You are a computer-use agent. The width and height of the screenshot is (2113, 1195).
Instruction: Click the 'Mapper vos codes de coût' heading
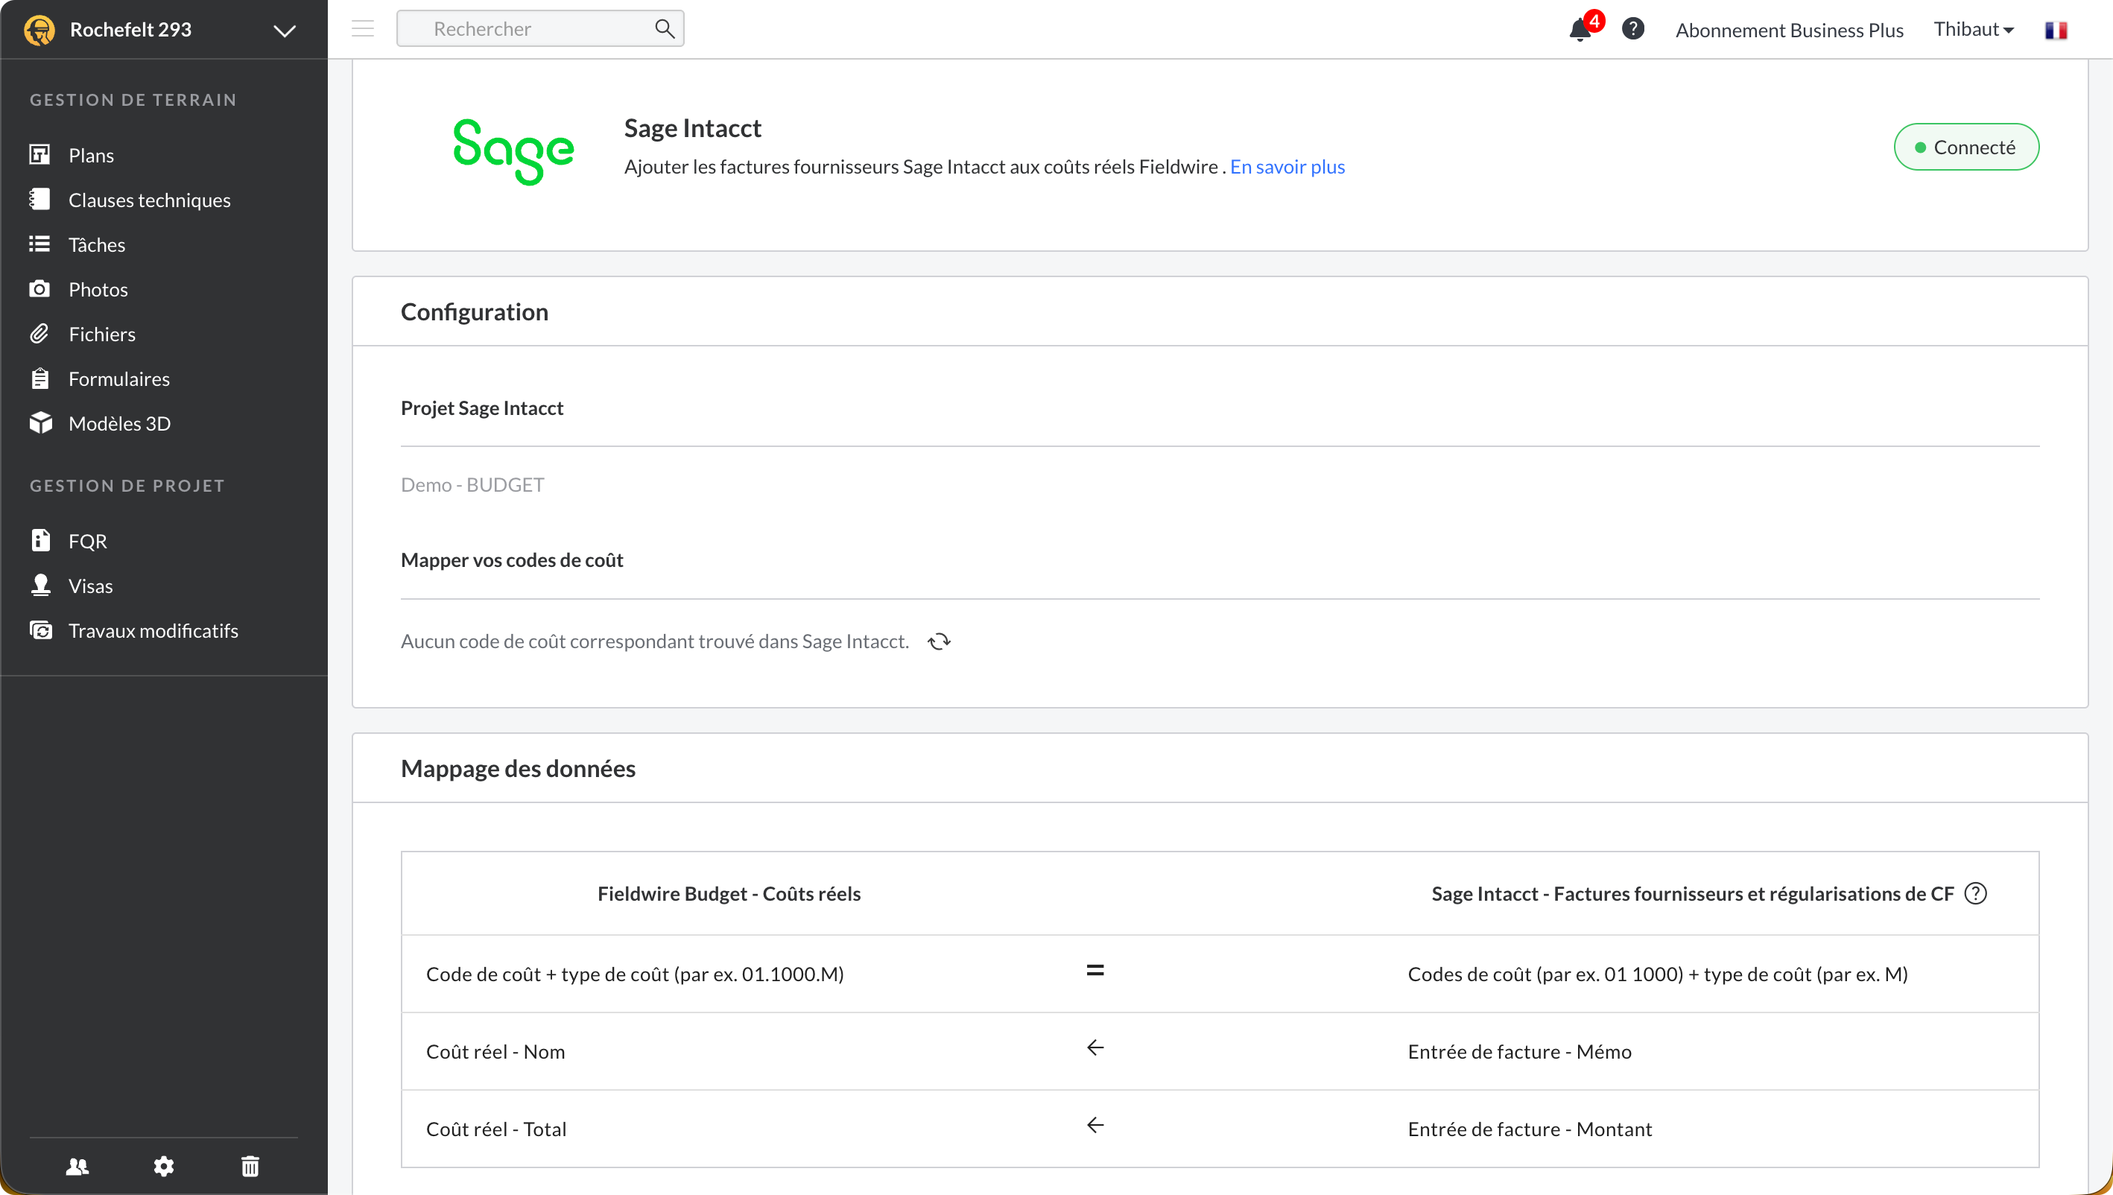coord(512,560)
